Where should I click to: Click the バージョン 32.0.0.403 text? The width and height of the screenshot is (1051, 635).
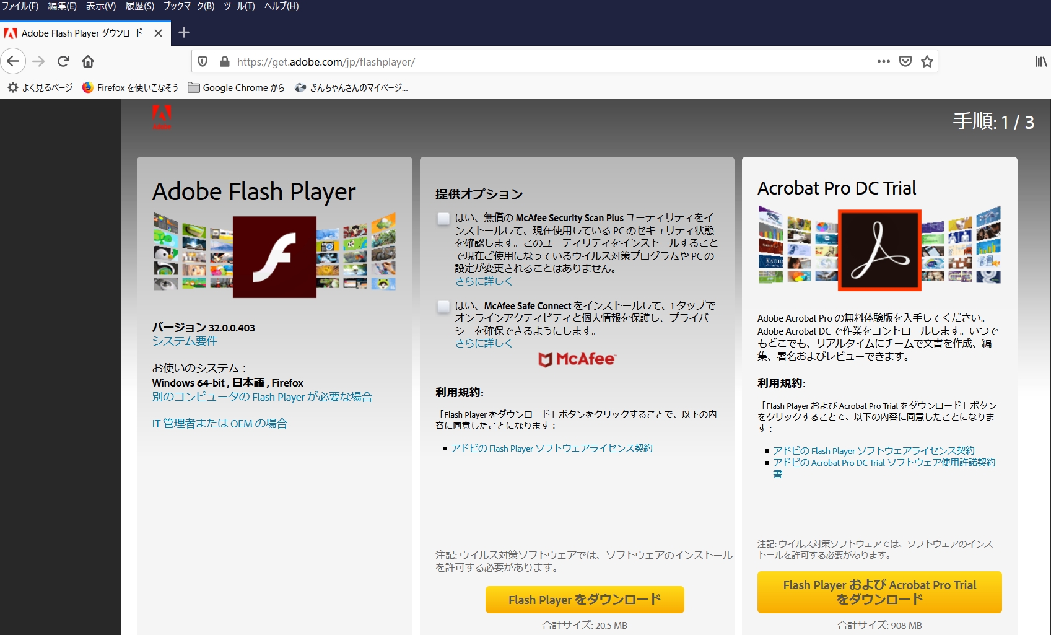tap(204, 327)
